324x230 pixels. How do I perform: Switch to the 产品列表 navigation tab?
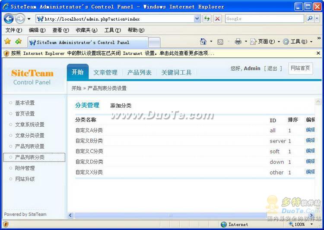click(139, 72)
